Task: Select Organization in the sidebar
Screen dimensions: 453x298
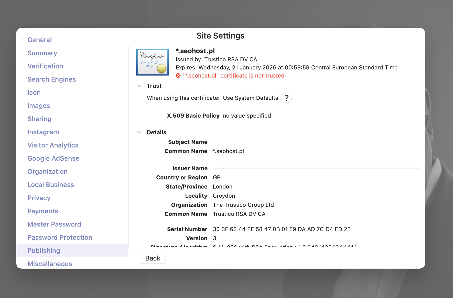Action: 47,172
